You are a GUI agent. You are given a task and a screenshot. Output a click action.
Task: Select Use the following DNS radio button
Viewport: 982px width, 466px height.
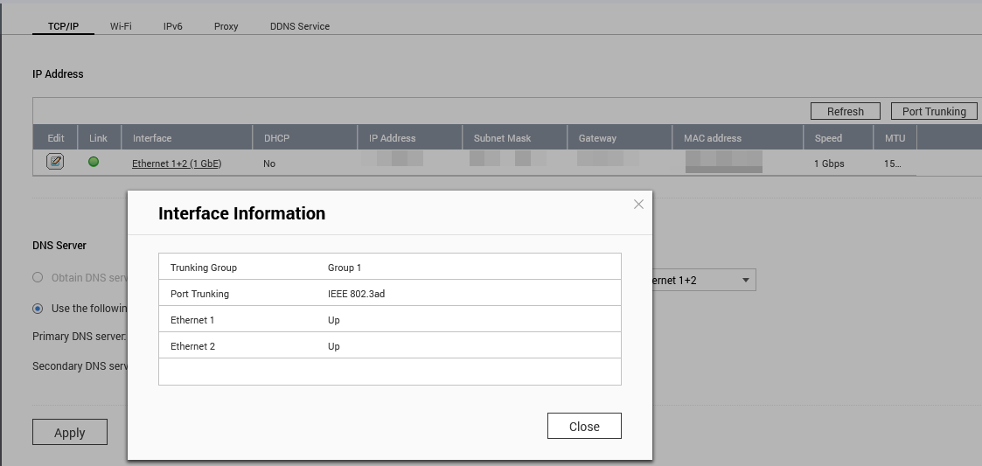pyautogui.click(x=38, y=309)
